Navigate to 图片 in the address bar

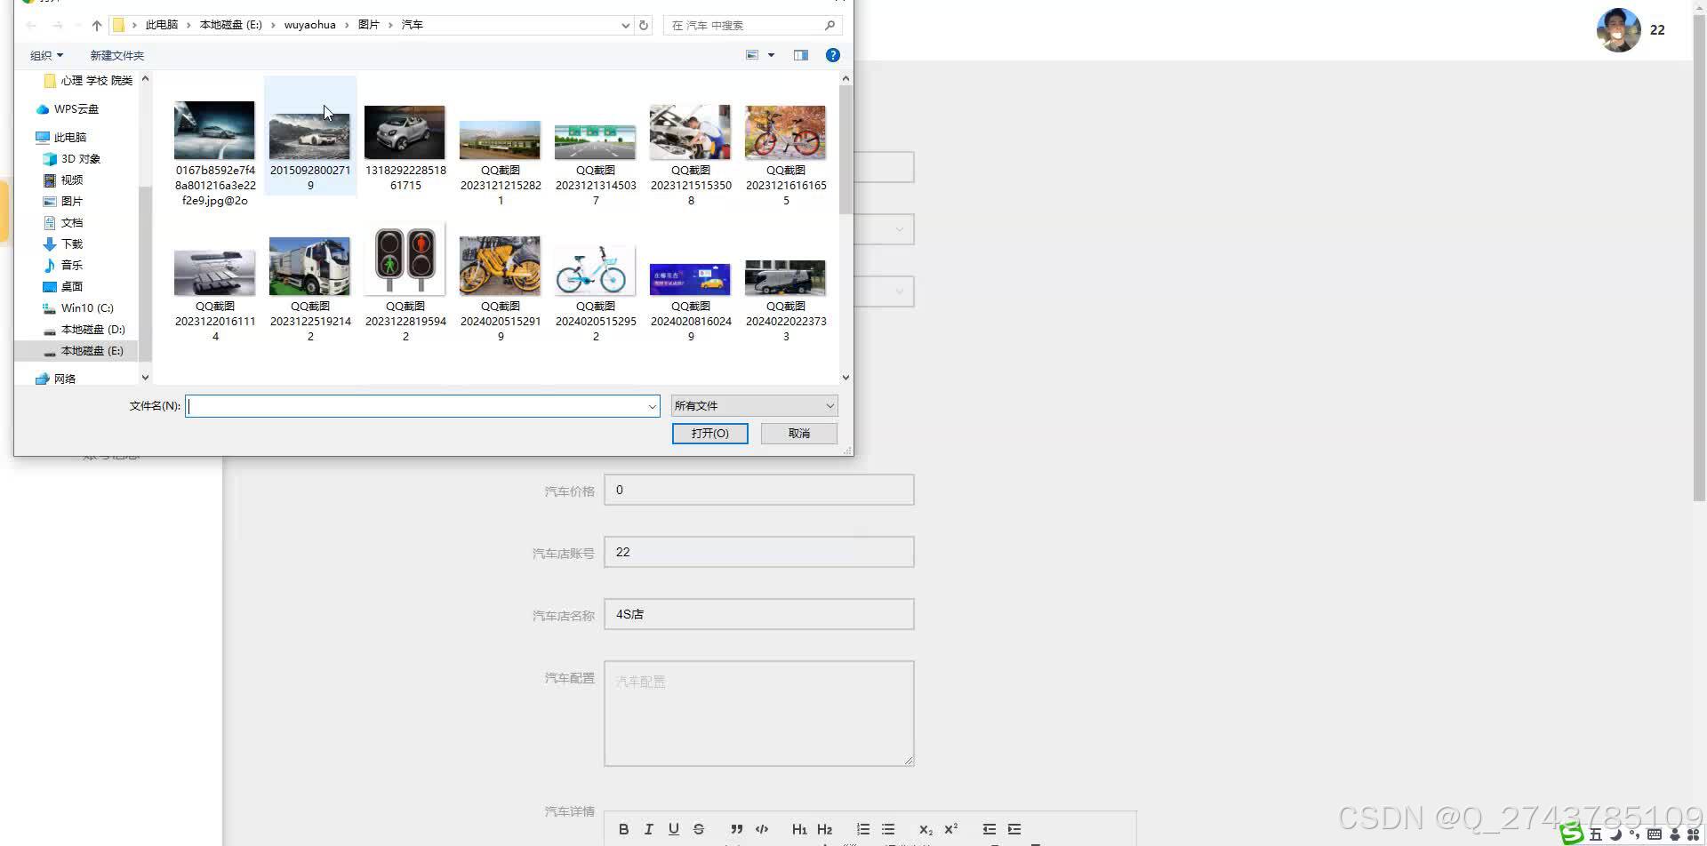pos(368,25)
